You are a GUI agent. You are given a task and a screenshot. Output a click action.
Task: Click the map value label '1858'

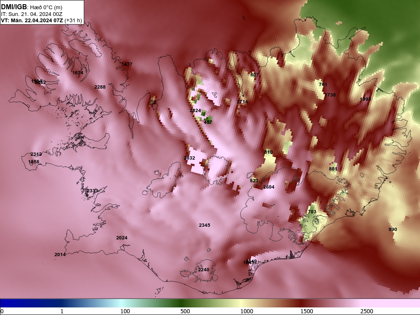34,162
